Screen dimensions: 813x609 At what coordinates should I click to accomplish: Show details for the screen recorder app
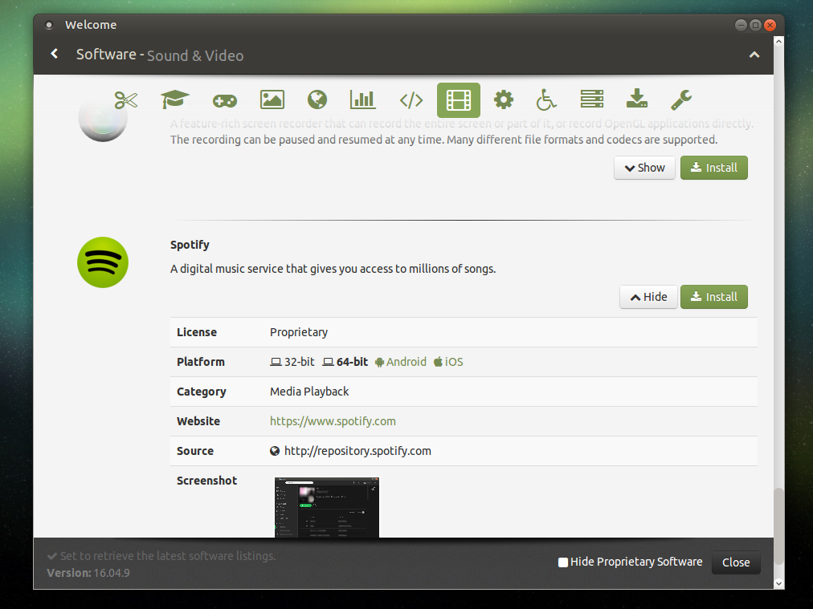(644, 168)
